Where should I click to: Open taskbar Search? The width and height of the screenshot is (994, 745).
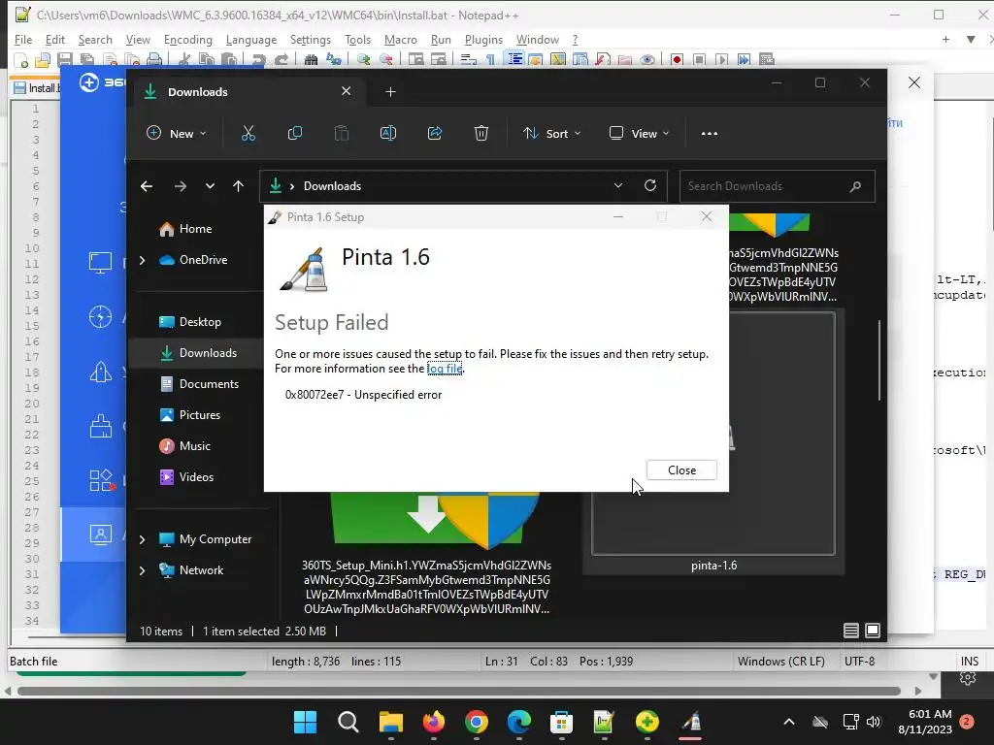click(x=348, y=722)
